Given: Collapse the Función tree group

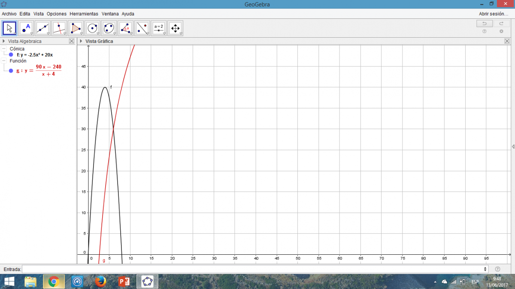Looking at the screenshot, I should click(4, 61).
